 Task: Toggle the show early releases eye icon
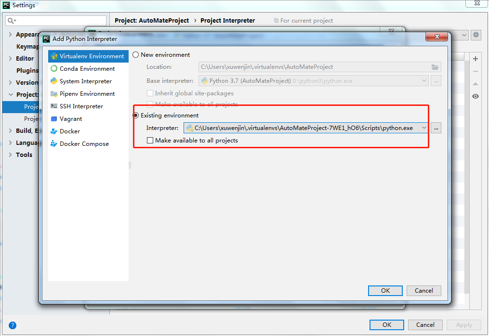coord(476,96)
